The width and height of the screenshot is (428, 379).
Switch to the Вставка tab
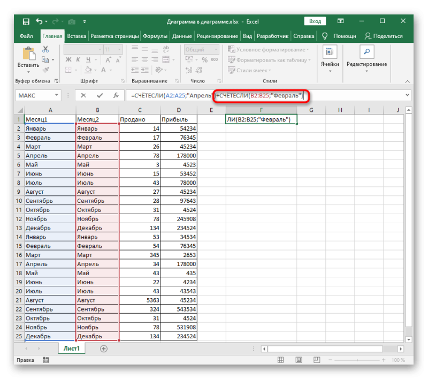(77, 36)
